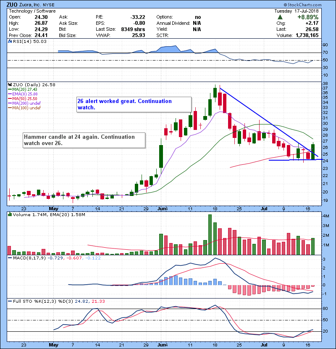Click the NYSE exchange label
This screenshot has height=349, width=336.
coord(49,5)
